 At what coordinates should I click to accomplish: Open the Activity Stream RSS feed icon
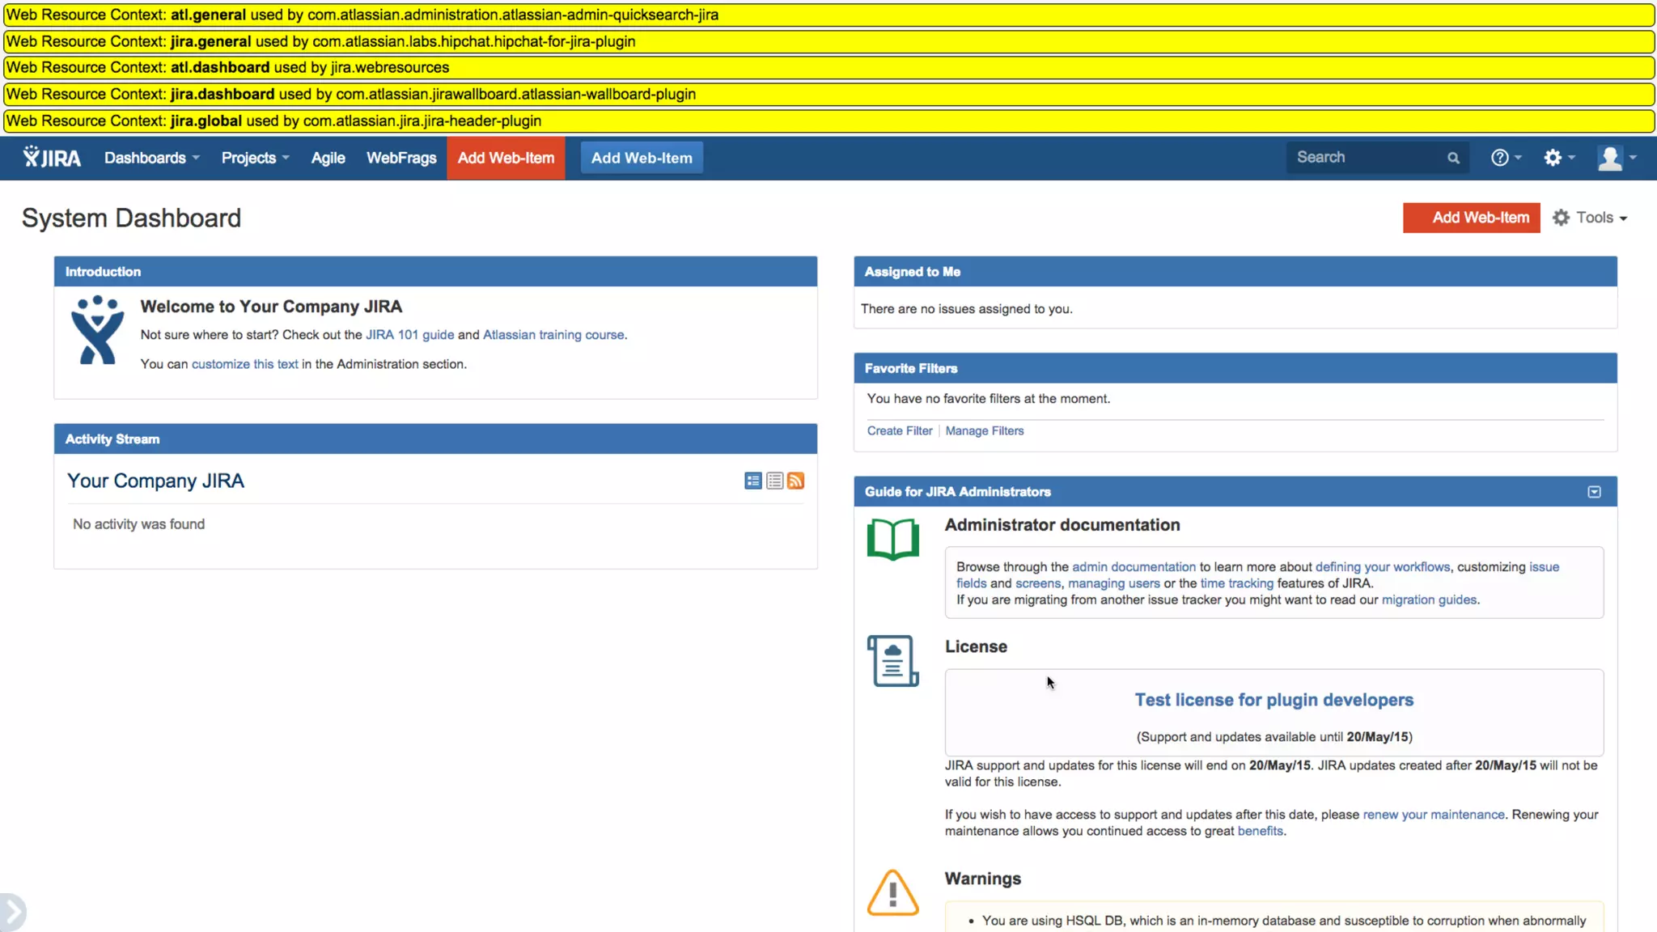pos(796,481)
